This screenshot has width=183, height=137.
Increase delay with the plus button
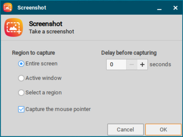click(x=142, y=65)
